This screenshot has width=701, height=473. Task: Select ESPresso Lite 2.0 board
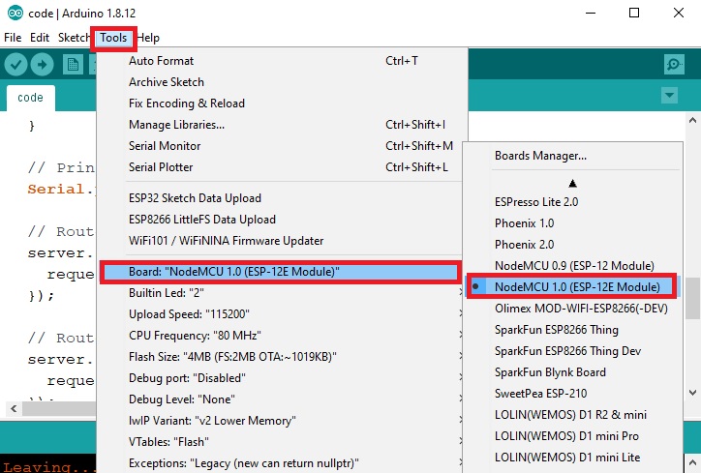(x=573, y=202)
